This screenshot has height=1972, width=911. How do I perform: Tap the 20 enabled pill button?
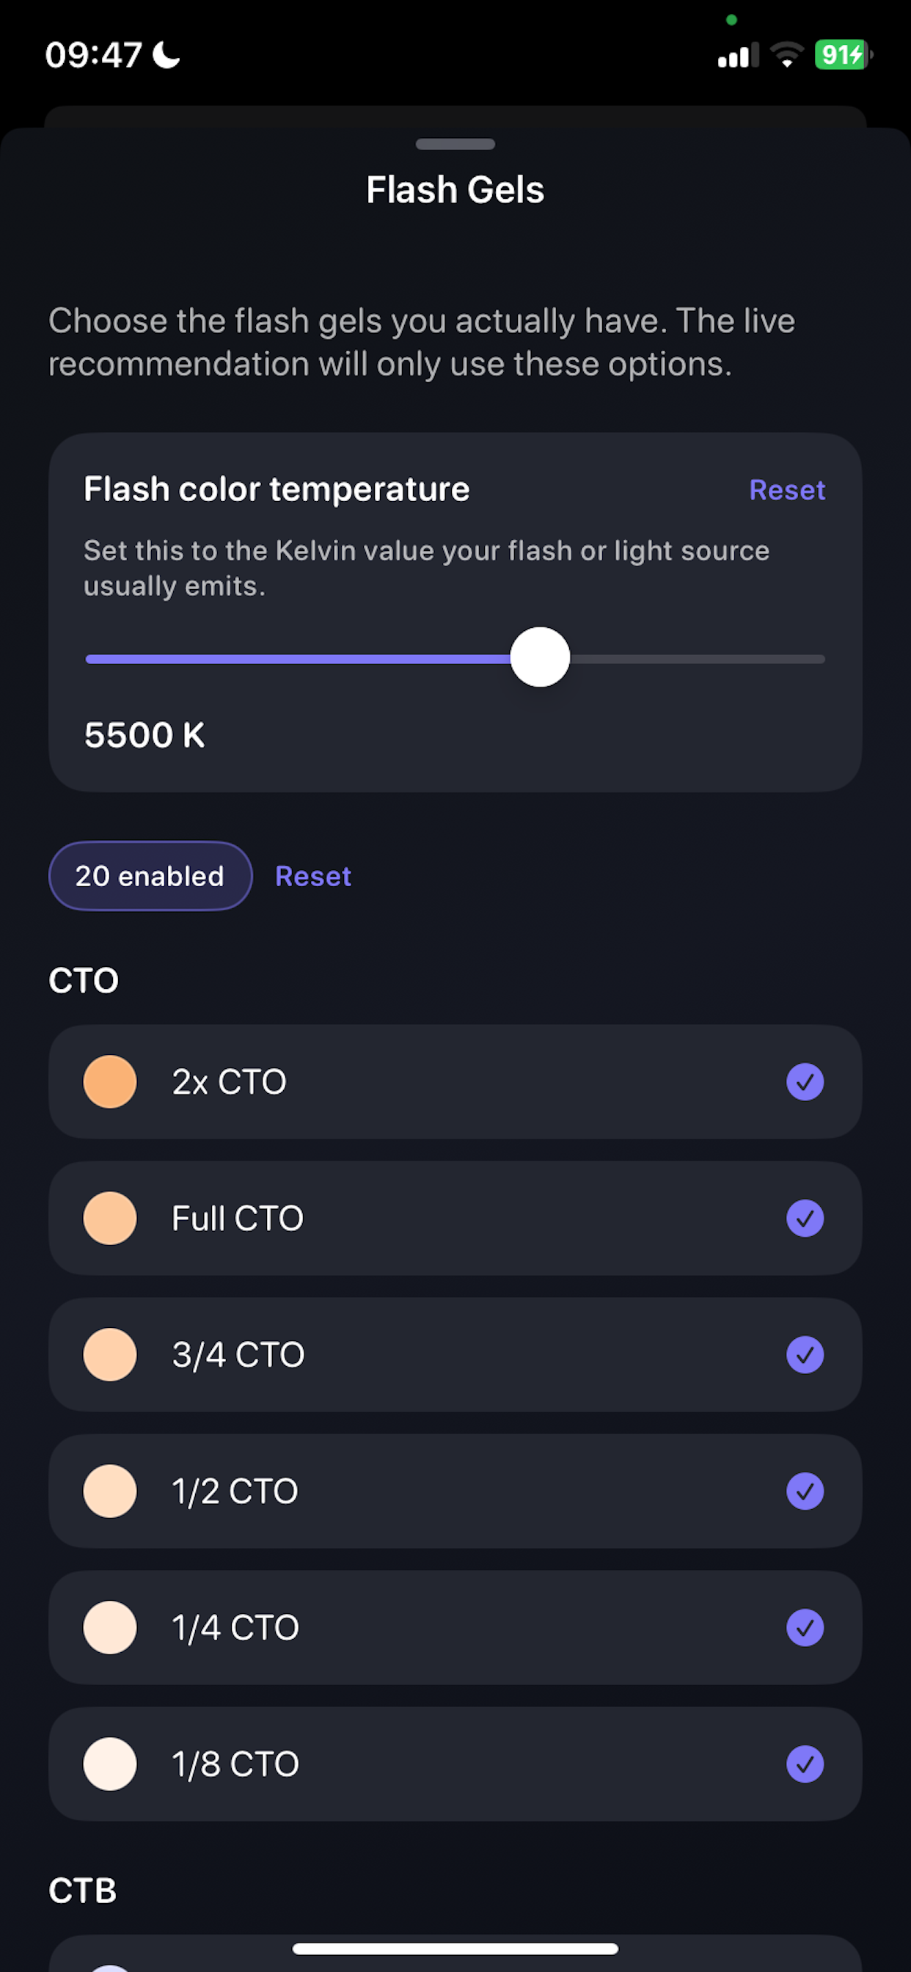150,876
